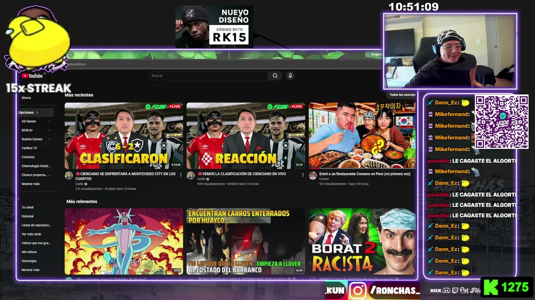Open Crisvel channel avatar under Korean restaurant video
Image resolution: width=535 pixels, height=300 pixels.
tap(313, 175)
